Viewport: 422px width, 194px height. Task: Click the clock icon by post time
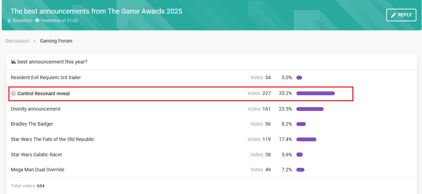[37, 21]
